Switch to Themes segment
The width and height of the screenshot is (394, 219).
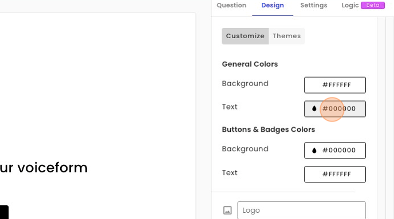click(286, 36)
